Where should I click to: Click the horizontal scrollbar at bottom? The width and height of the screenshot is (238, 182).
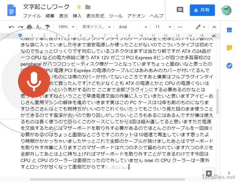point(107,179)
